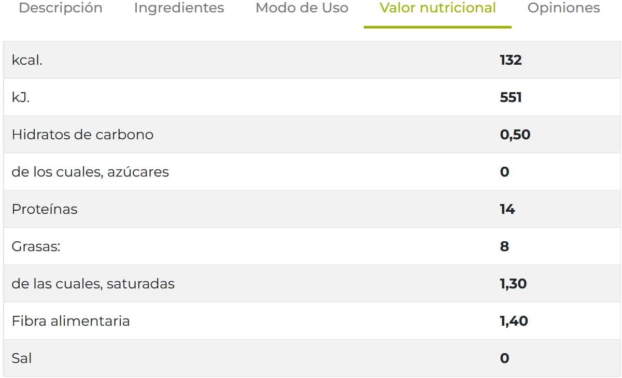This screenshot has height=378, width=622.
Task: Select the 551 kJ value
Action: (510, 97)
